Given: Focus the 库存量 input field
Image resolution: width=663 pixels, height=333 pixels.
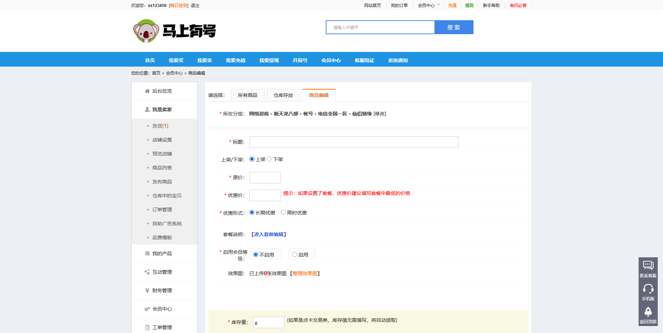Looking at the screenshot, I should coord(269,323).
